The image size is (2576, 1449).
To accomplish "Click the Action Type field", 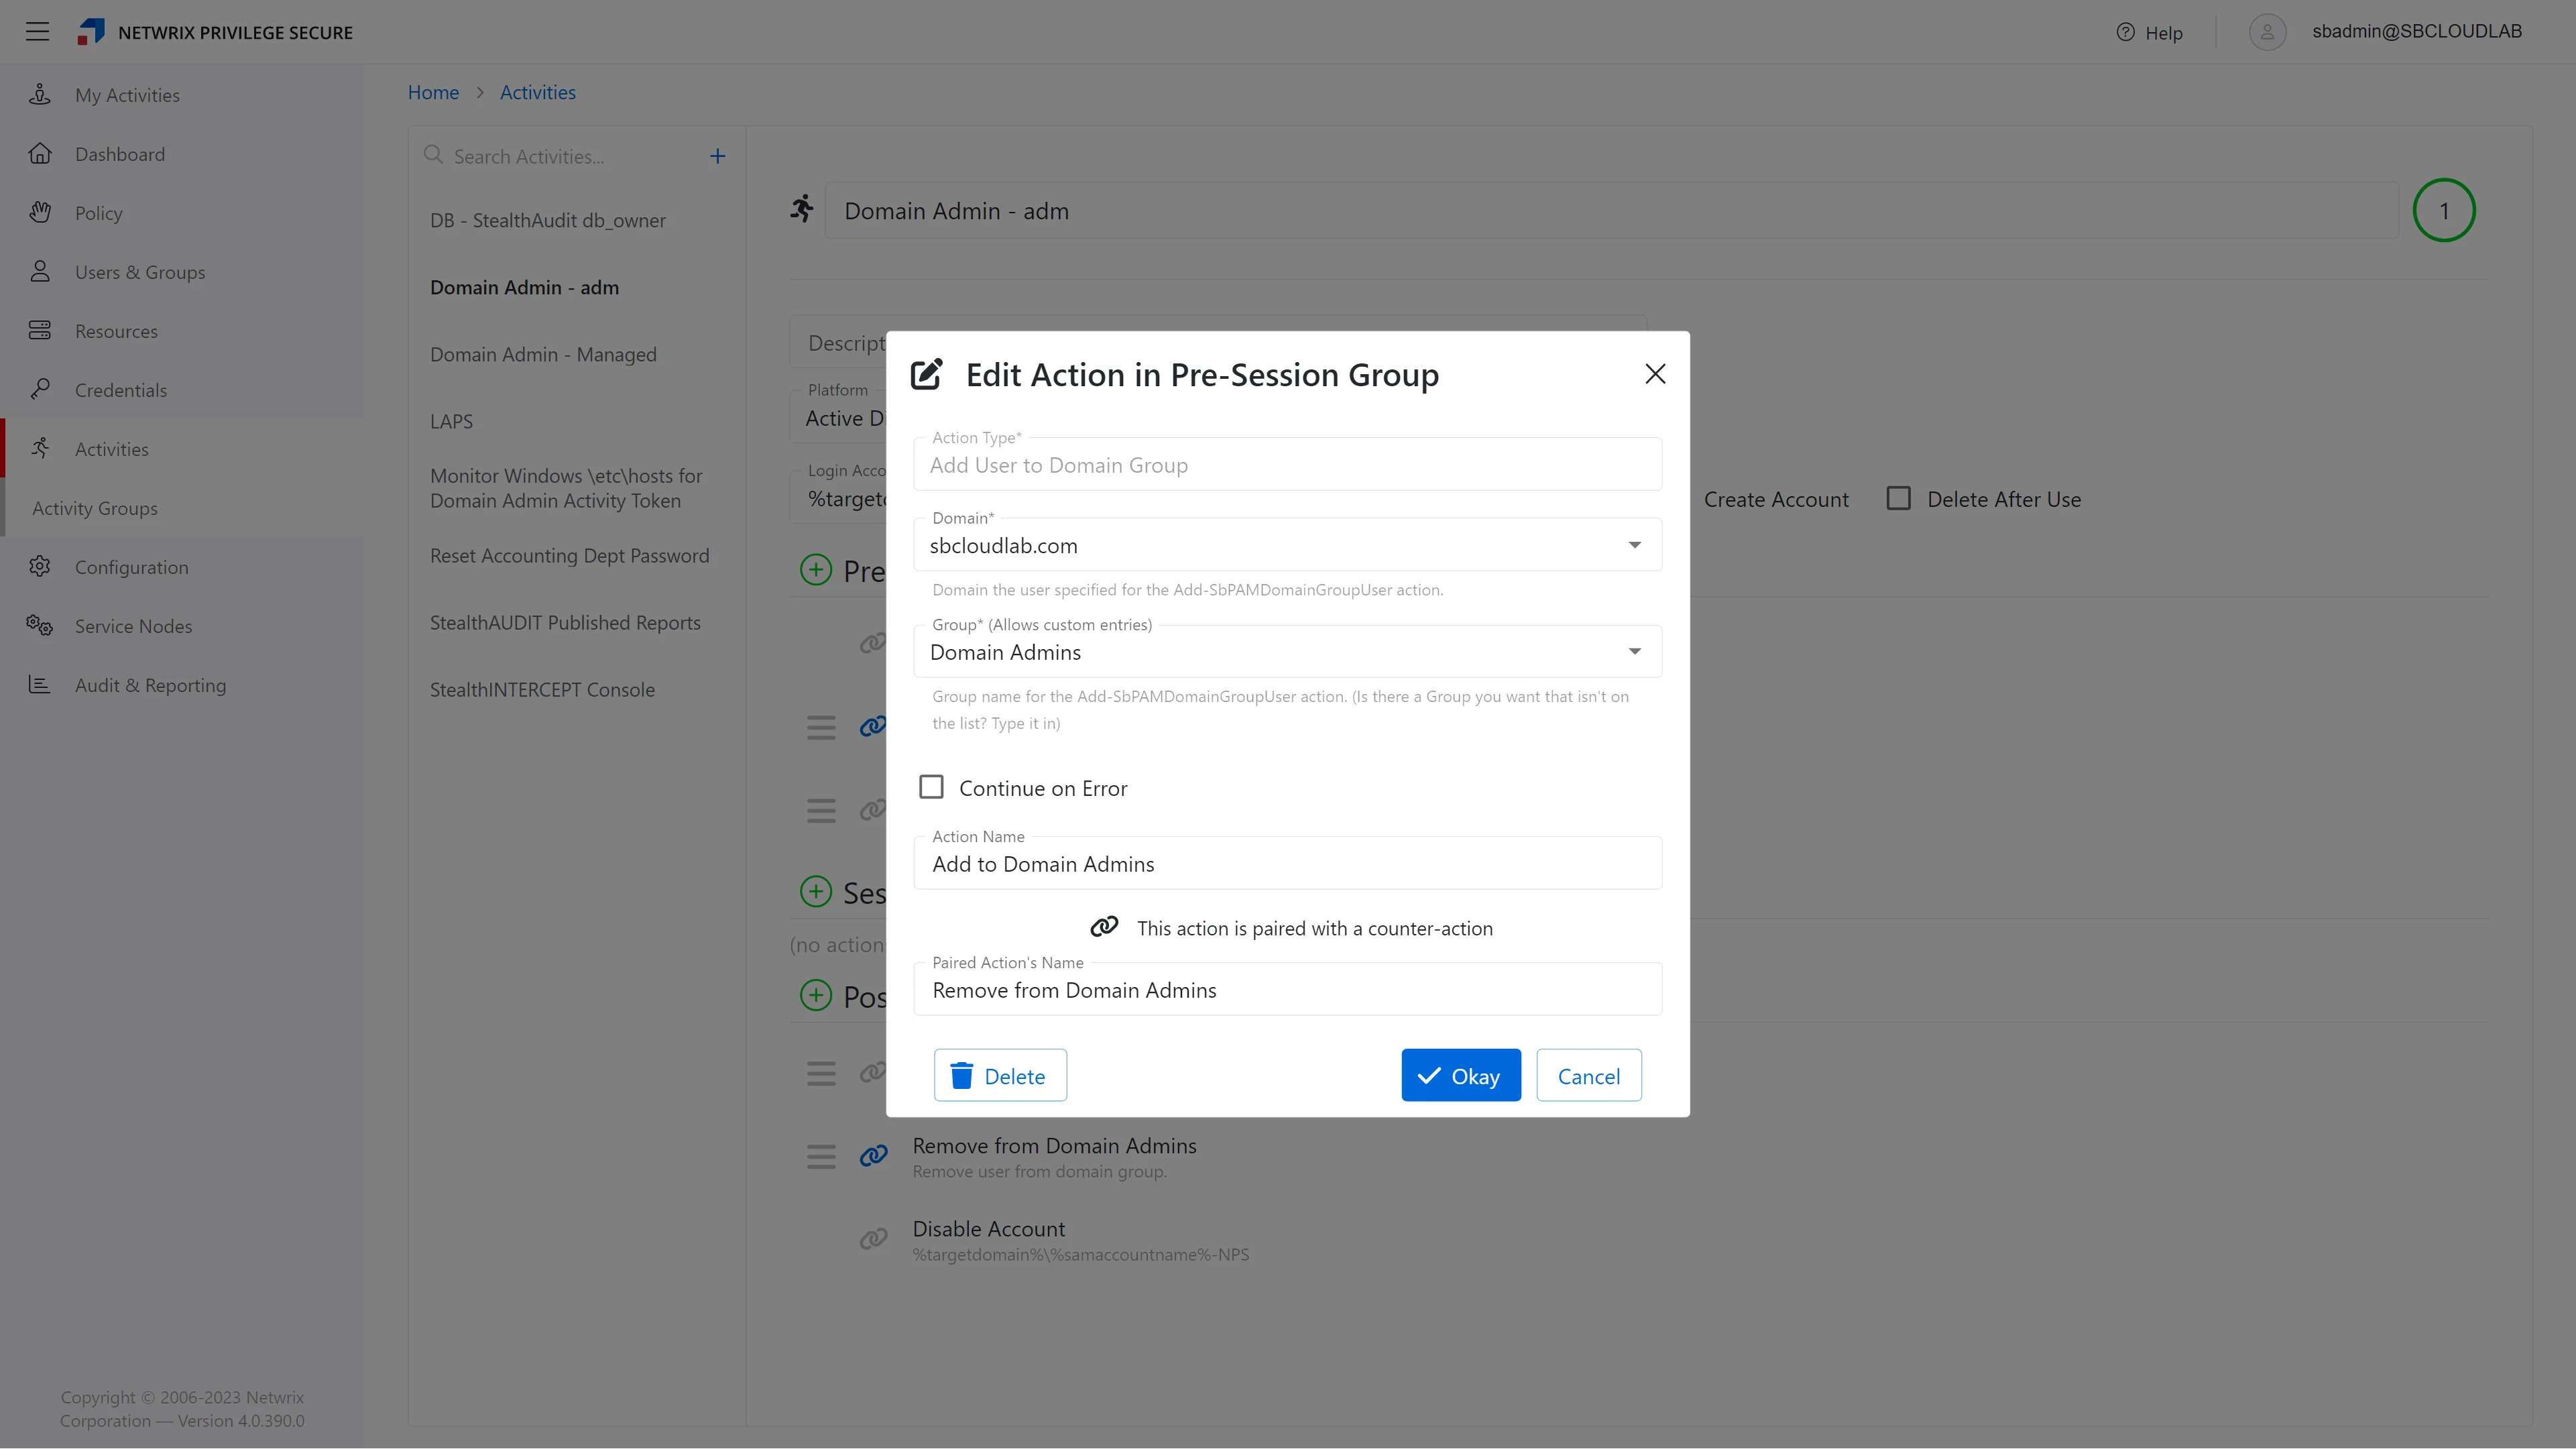I will [x=1287, y=464].
